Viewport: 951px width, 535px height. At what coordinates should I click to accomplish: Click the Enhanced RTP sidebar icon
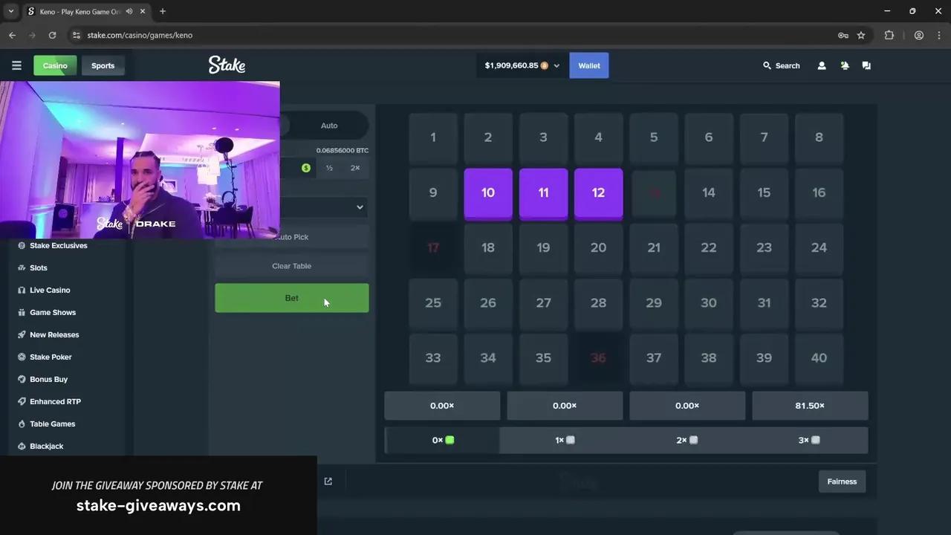coord(22,401)
